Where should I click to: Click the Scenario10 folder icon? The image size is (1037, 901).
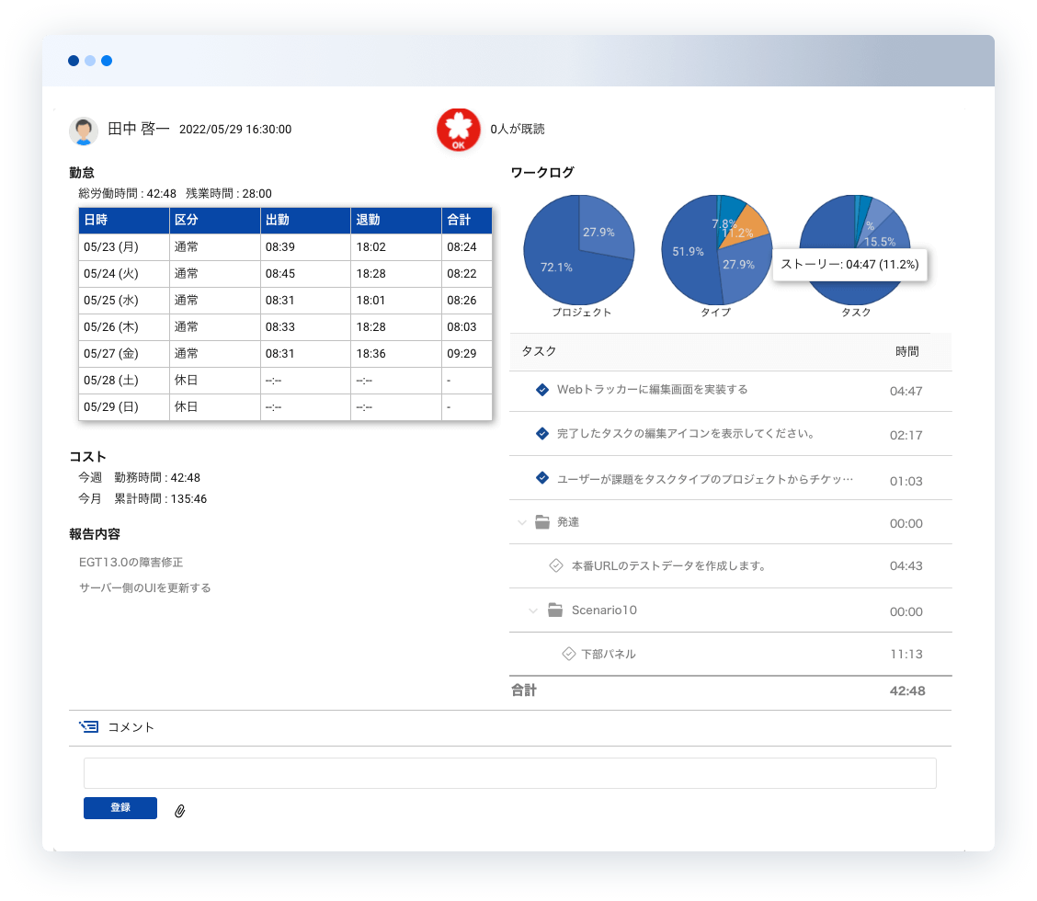click(x=555, y=610)
